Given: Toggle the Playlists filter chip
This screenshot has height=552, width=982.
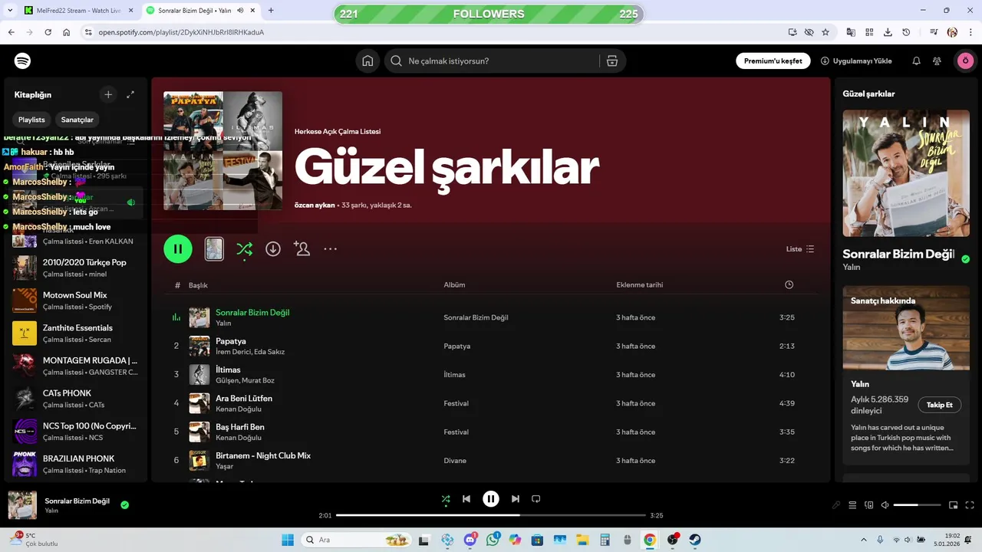Looking at the screenshot, I should point(31,120).
